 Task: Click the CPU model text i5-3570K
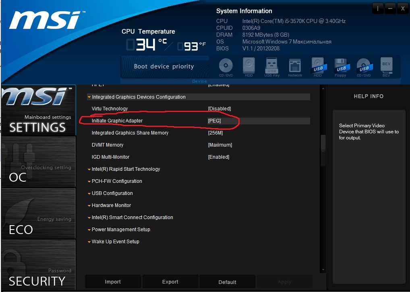point(294,21)
